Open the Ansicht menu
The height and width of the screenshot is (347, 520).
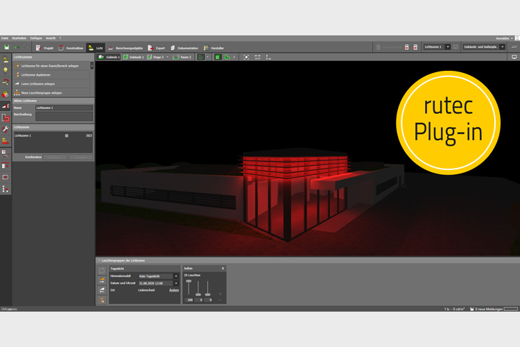point(51,38)
